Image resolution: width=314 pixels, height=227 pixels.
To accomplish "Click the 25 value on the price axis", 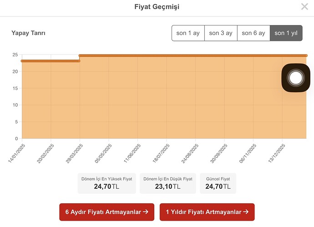I will [x=15, y=55].
